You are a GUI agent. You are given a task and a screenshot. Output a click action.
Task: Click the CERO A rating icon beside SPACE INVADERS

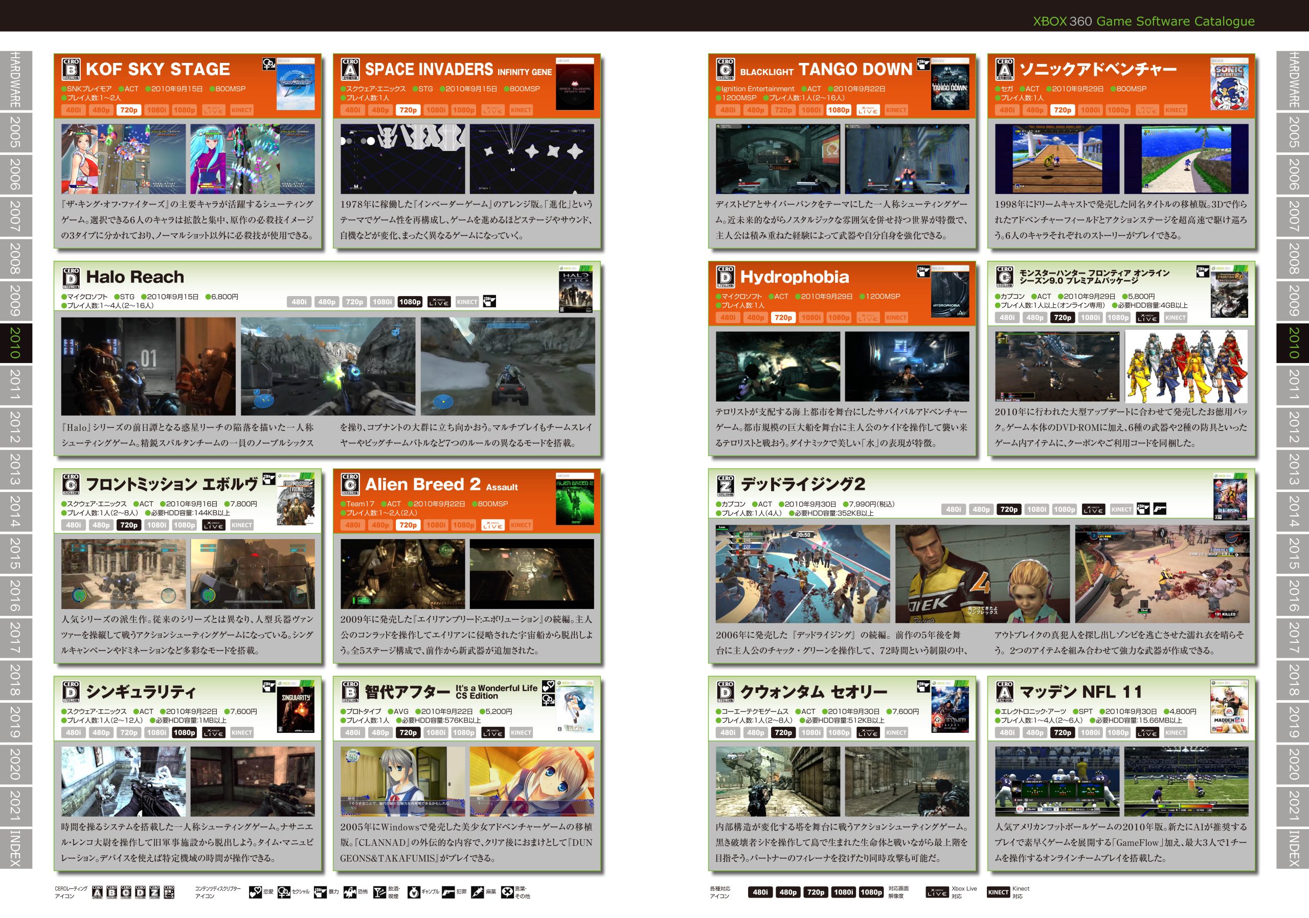(x=351, y=69)
